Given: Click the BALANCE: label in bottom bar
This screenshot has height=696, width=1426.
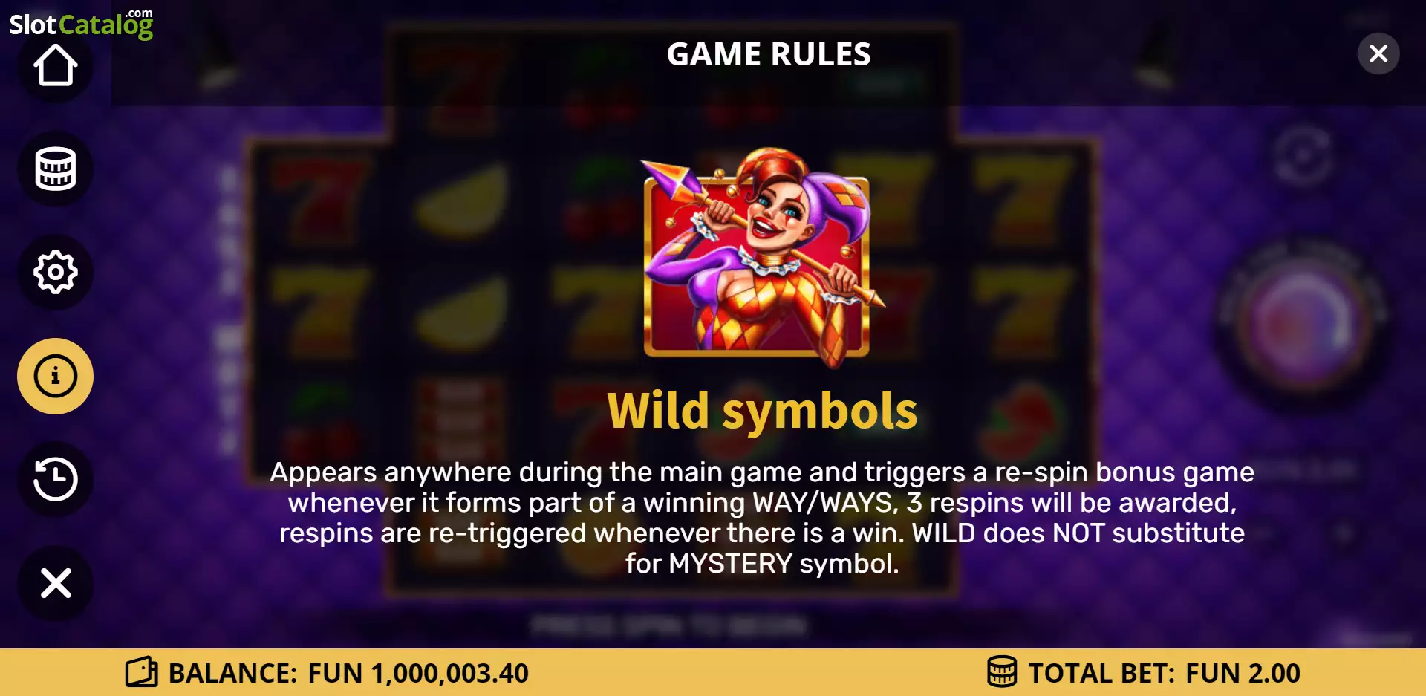Looking at the screenshot, I should pos(233,673).
